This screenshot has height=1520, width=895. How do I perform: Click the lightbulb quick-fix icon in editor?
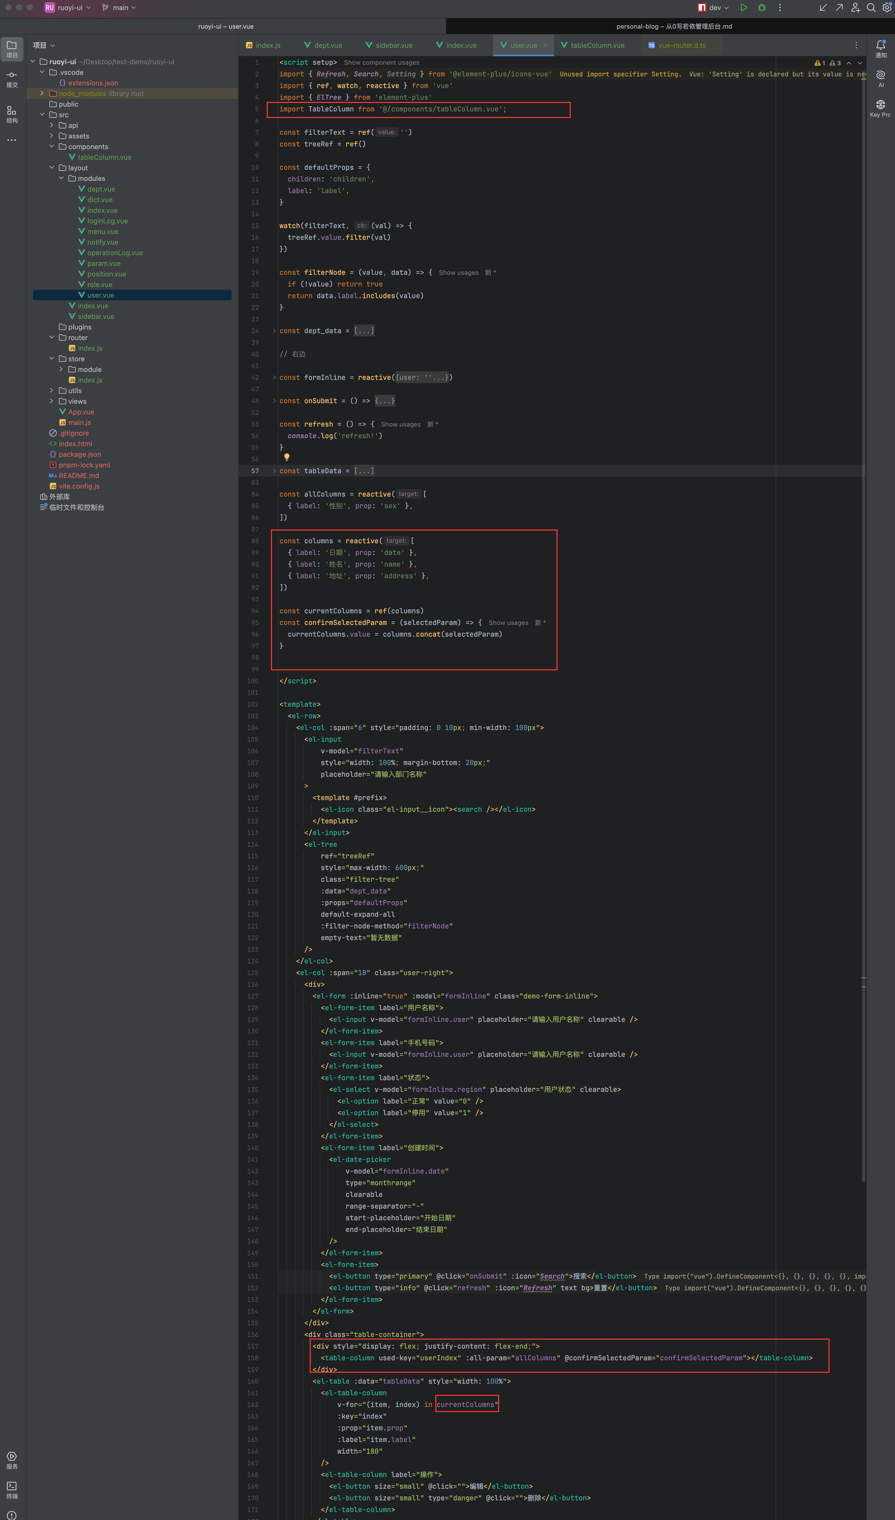(x=287, y=457)
